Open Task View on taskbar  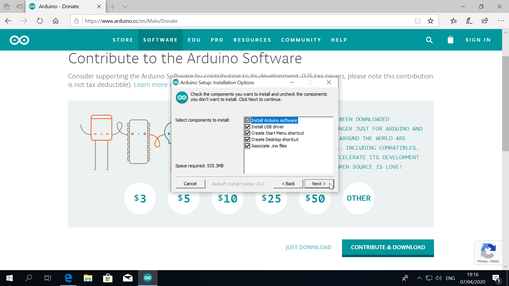click(48, 278)
